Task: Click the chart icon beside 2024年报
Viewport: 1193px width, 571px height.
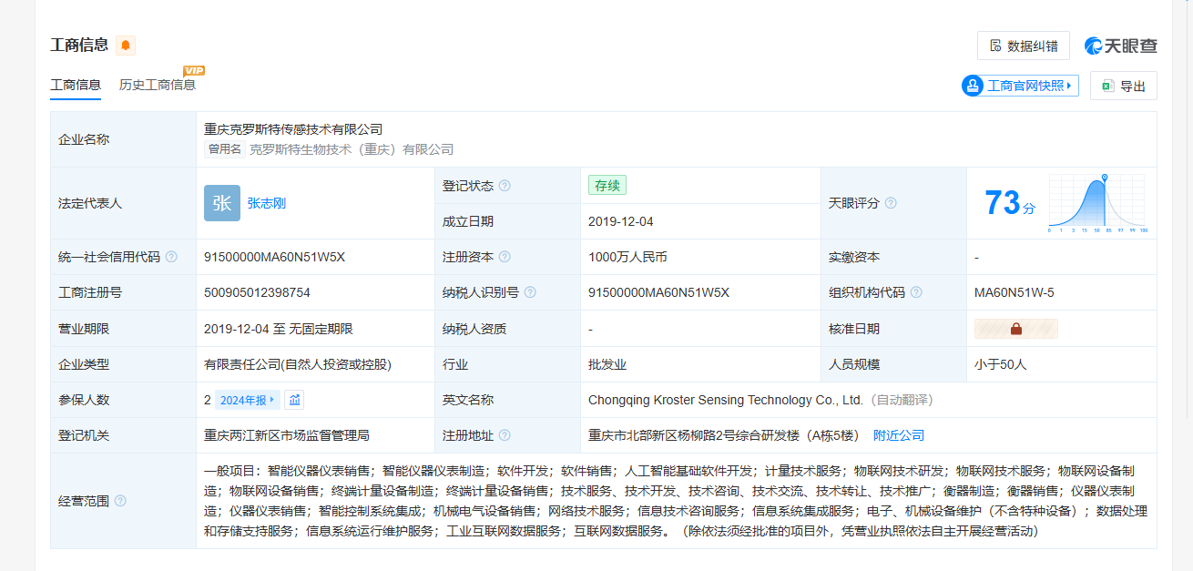Action: [x=294, y=400]
